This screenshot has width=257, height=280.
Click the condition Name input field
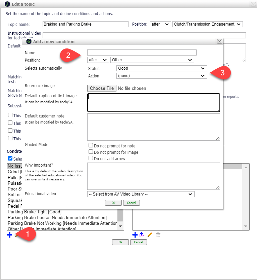[x=142, y=53]
